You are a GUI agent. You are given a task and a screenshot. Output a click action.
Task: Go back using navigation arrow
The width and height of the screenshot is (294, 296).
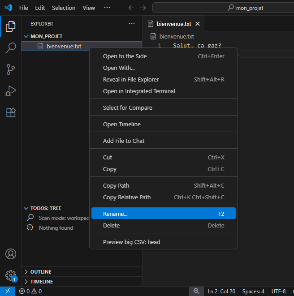click(131, 8)
